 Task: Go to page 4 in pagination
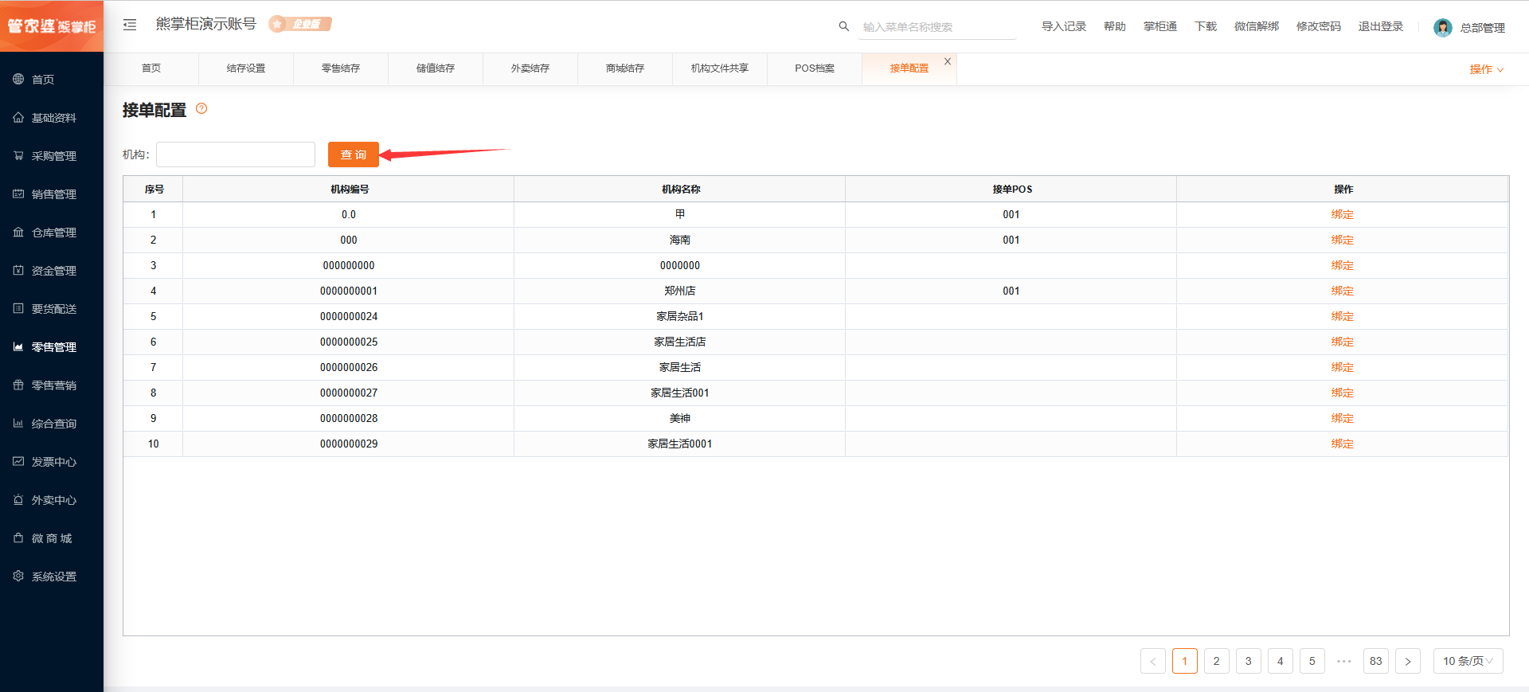1281,661
